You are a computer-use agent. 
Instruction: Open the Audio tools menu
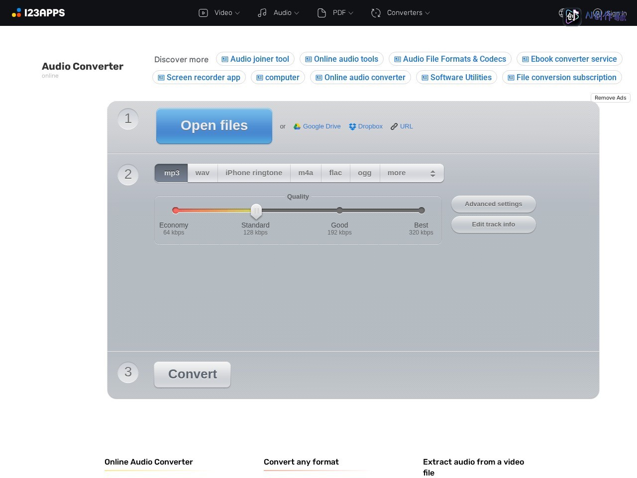click(x=278, y=13)
